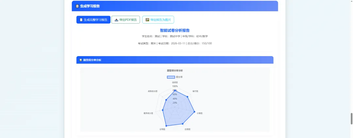Click the 年级/学科：初中/数学 text

pyautogui.click(x=195, y=36)
